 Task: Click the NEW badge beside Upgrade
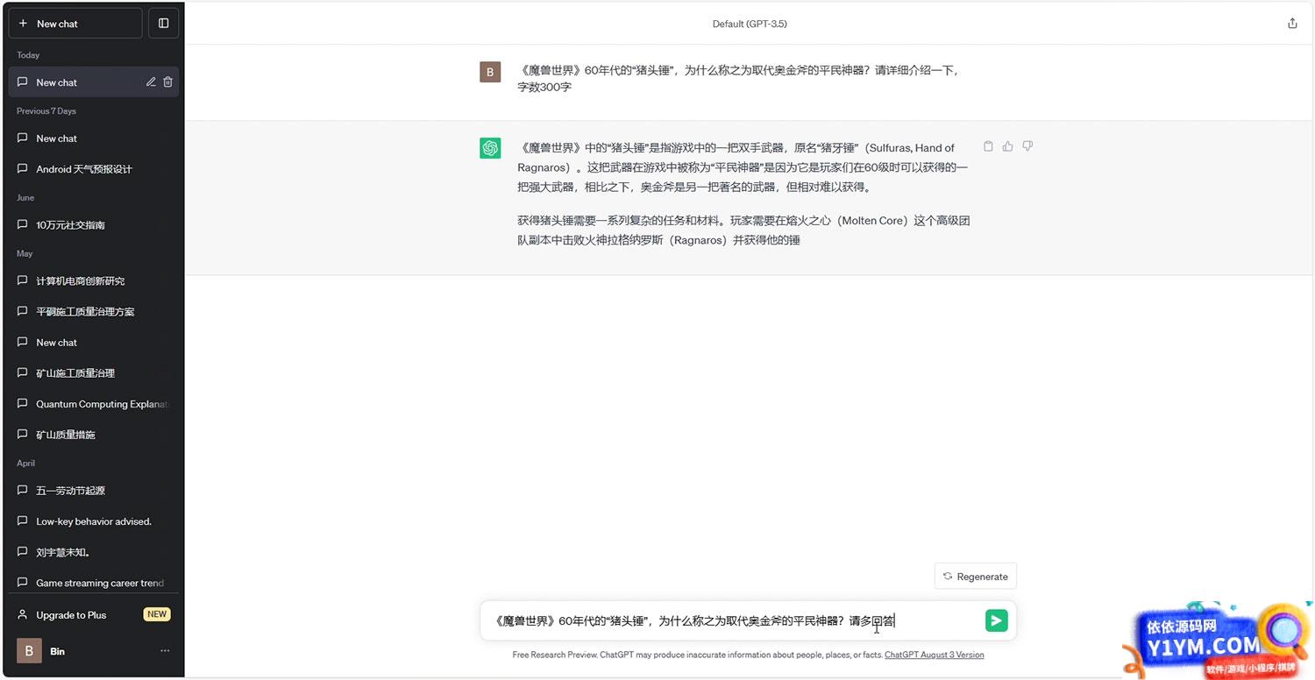[x=157, y=614]
